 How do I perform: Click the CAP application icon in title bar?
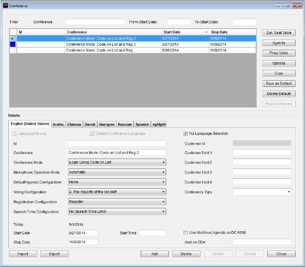point(5,5)
